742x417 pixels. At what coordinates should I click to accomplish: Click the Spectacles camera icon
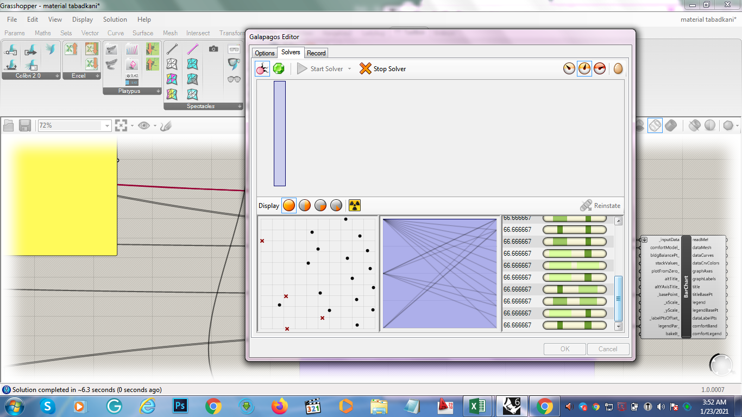pos(213,49)
